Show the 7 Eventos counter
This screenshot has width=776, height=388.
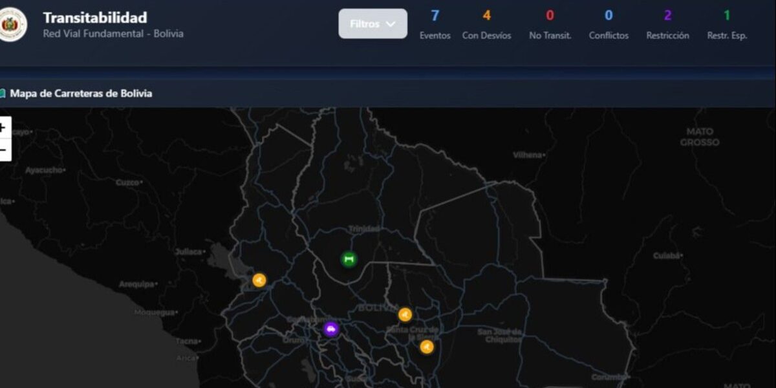(435, 25)
